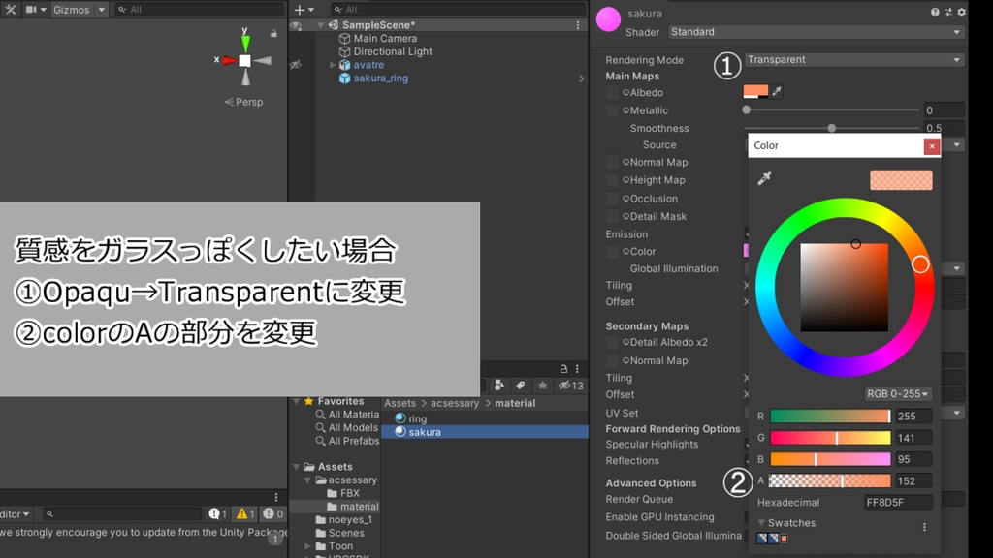The height and width of the screenshot is (558, 993).
Task: Toggle hidden packages count 13
Action: tap(570, 386)
